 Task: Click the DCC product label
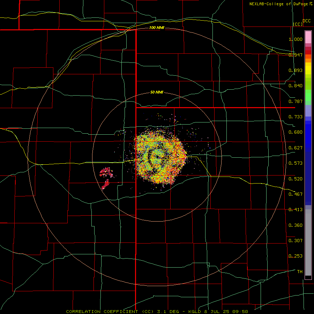[306, 21]
